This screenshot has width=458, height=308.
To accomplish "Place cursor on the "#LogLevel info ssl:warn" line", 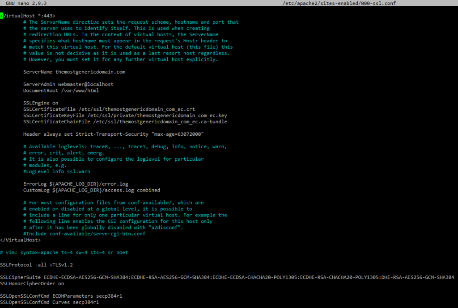I will [x=57, y=171].
